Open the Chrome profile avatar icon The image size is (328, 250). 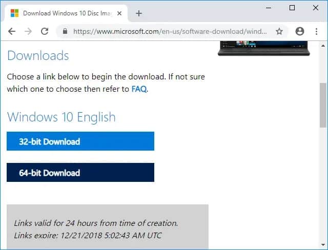tap(299, 31)
